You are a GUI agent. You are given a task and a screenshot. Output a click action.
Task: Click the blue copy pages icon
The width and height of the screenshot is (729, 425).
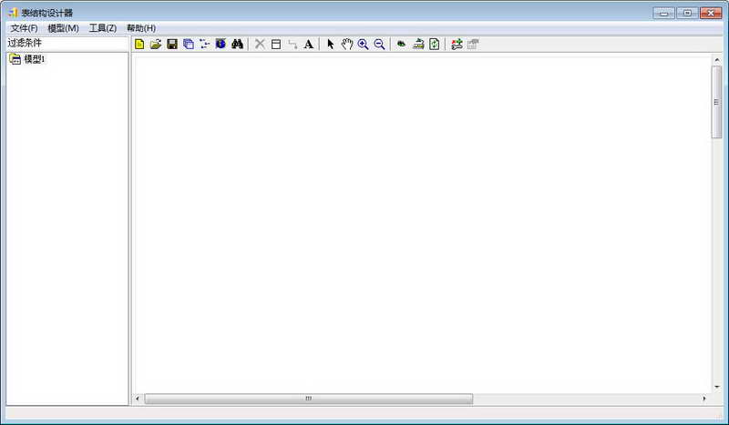pyautogui.click(x=189, y=44)
